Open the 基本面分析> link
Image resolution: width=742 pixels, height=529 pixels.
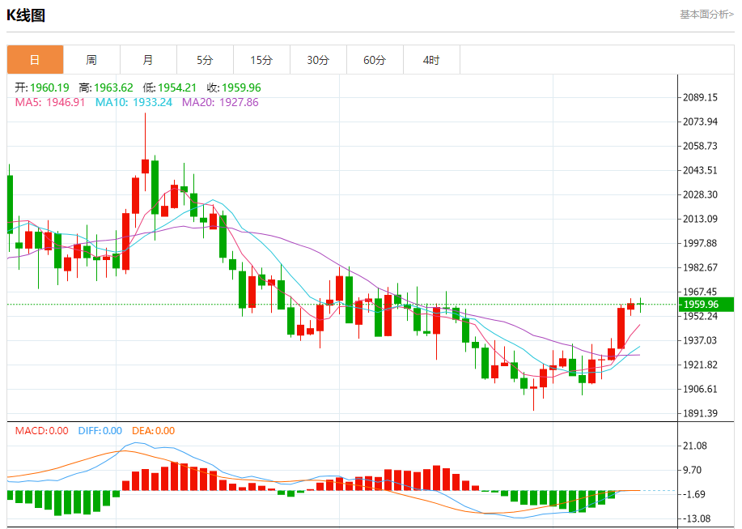pyautogui.click(x=706, y=15)
